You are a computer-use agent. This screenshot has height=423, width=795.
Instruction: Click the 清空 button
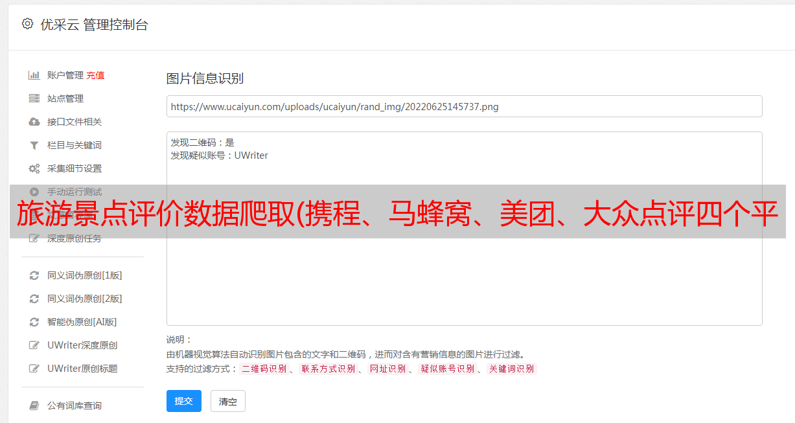pos(228,401)
